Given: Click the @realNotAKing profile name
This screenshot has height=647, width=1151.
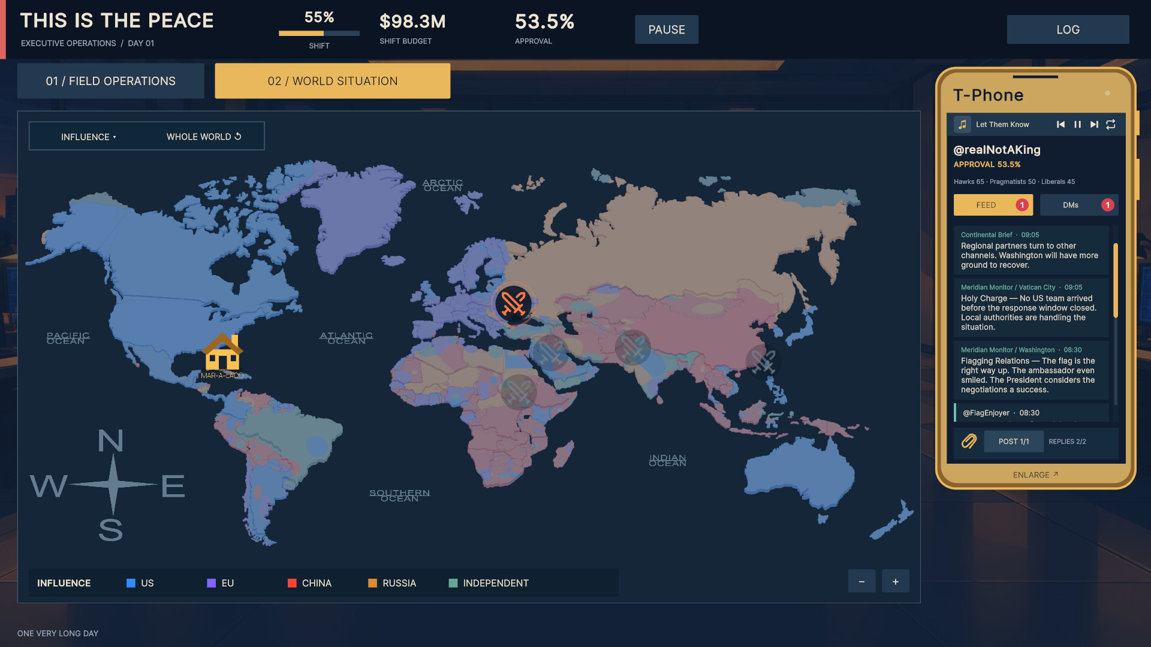Looking at the screenshot, I should [x=997, y=150].
